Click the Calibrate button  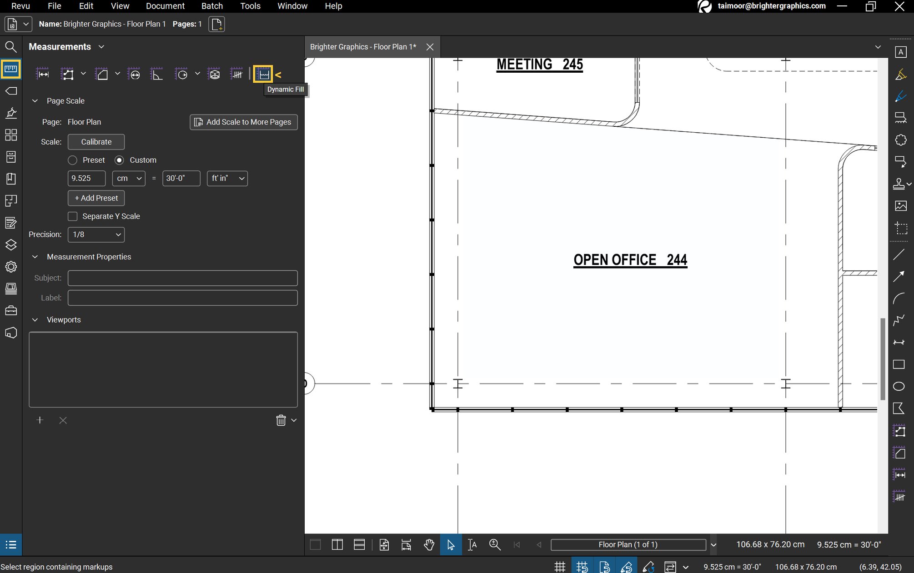[x=96, y=142]
